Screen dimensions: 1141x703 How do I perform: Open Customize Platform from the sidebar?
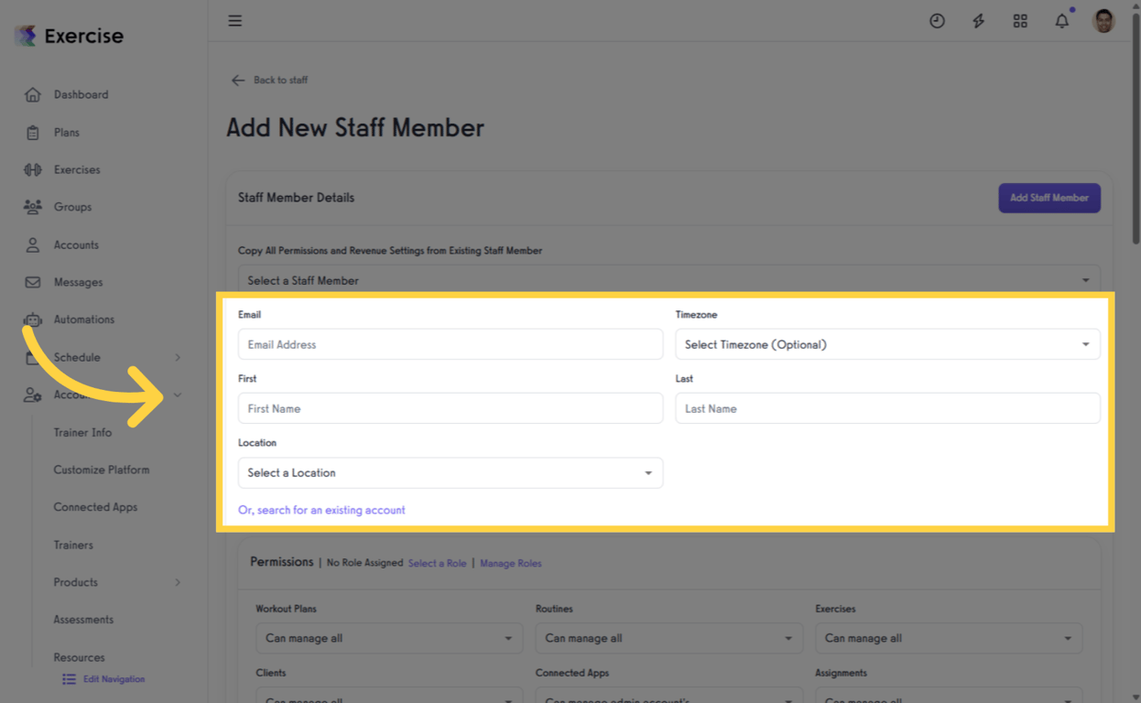101,470
